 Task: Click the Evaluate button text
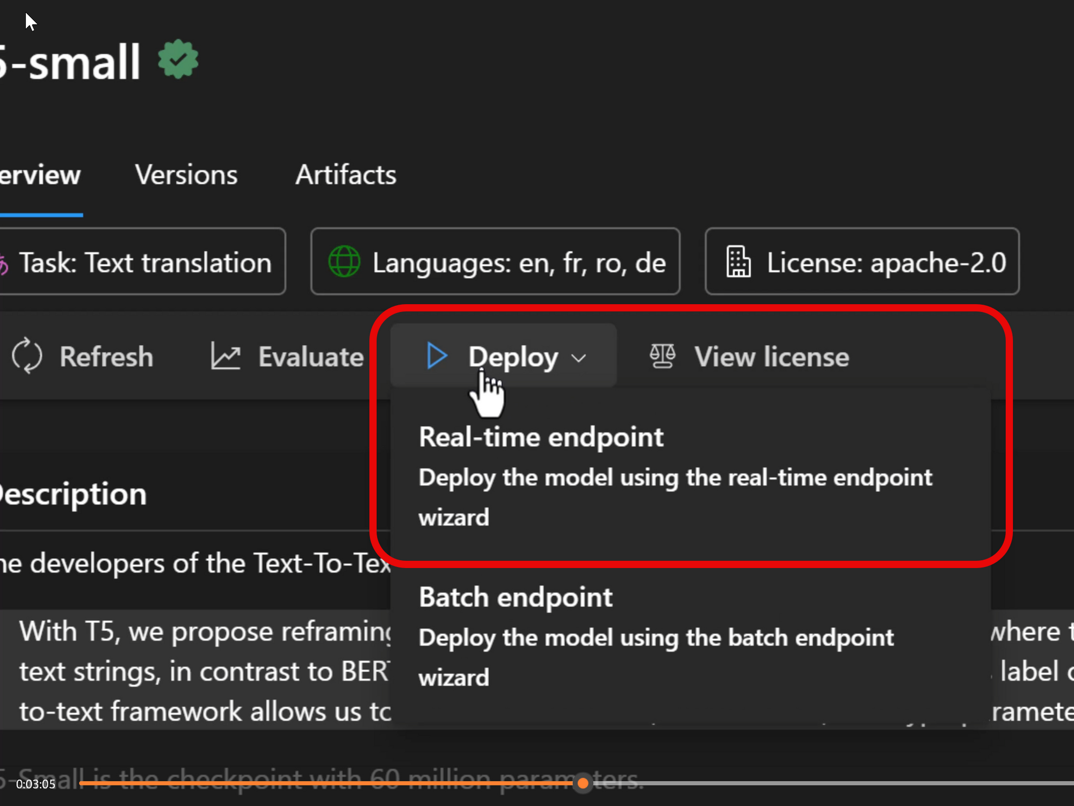(311, 357)
